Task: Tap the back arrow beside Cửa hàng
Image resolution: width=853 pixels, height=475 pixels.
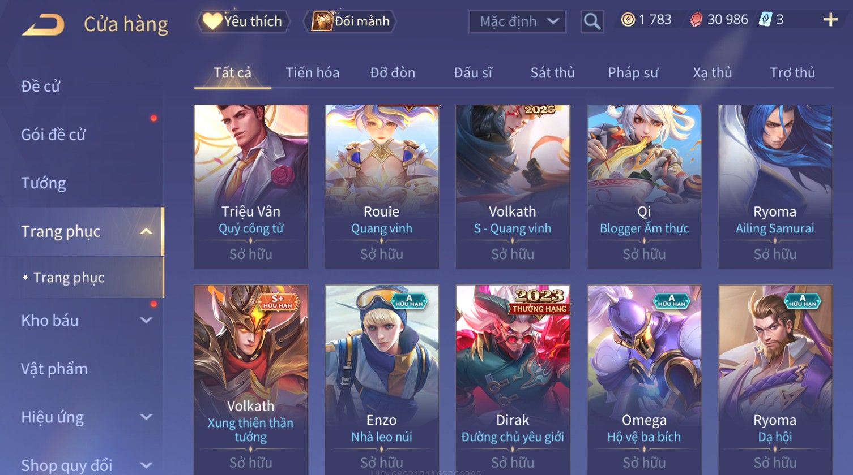Action: (x=43, y=25)
